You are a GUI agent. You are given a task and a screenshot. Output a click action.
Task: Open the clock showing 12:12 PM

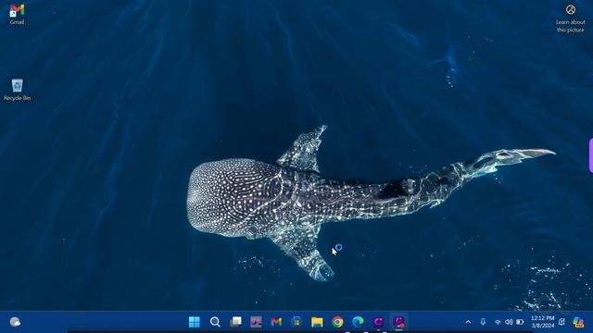[543, 322]
